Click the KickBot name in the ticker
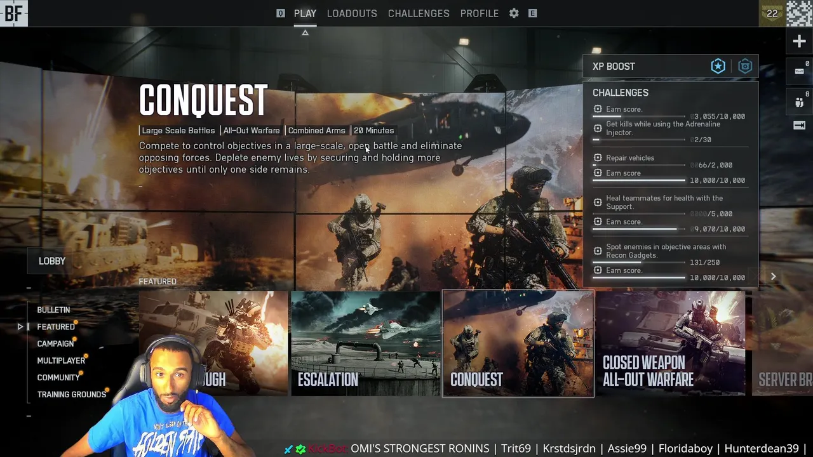This screenshot has height=457, width=813. [x=327, y=449]
